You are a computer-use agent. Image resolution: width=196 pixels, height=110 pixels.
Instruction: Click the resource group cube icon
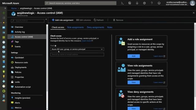(x=13, y=14)
